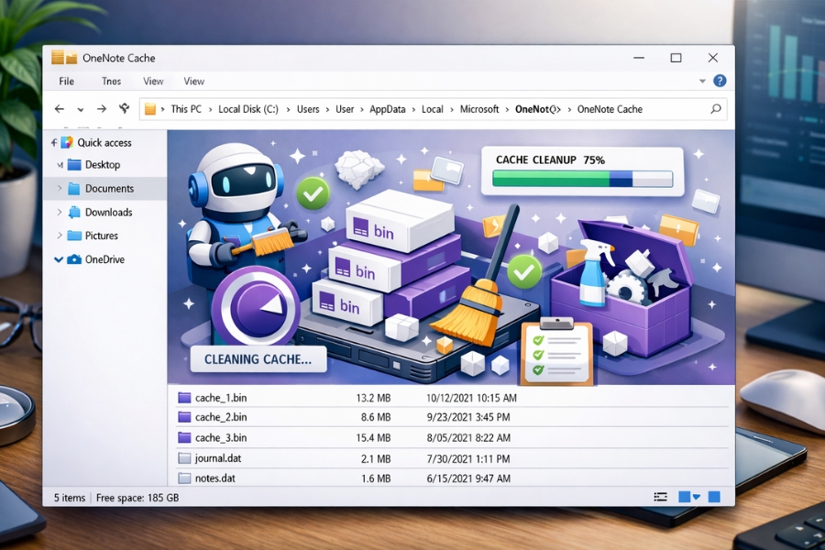Open the File menu
This screenshot has width=825, height=550.
[65, 82]
